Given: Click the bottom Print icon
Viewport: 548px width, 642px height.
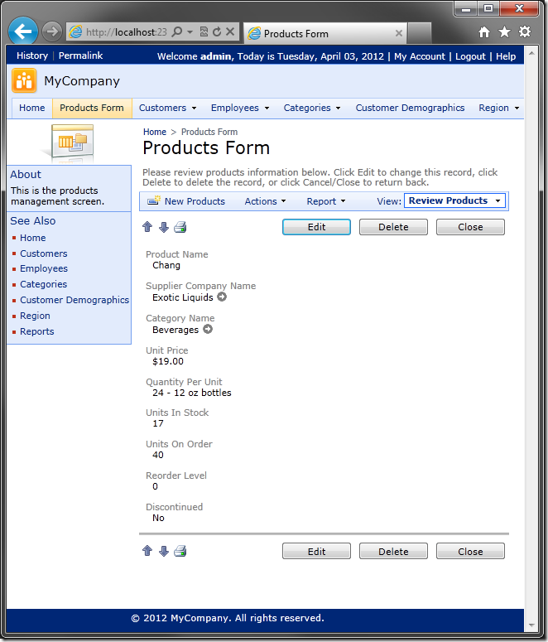Looking at the screenshot, I should 180,551.
